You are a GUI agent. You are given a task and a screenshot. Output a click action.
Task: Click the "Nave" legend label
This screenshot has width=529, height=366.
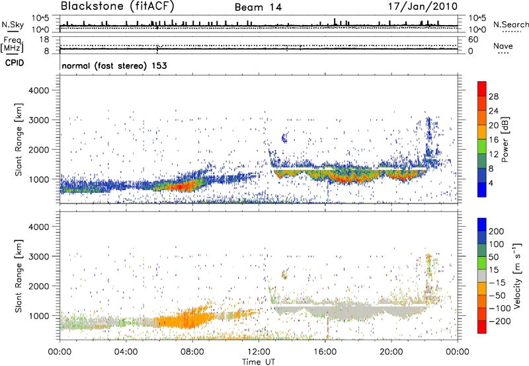click(x=503, y=46)
